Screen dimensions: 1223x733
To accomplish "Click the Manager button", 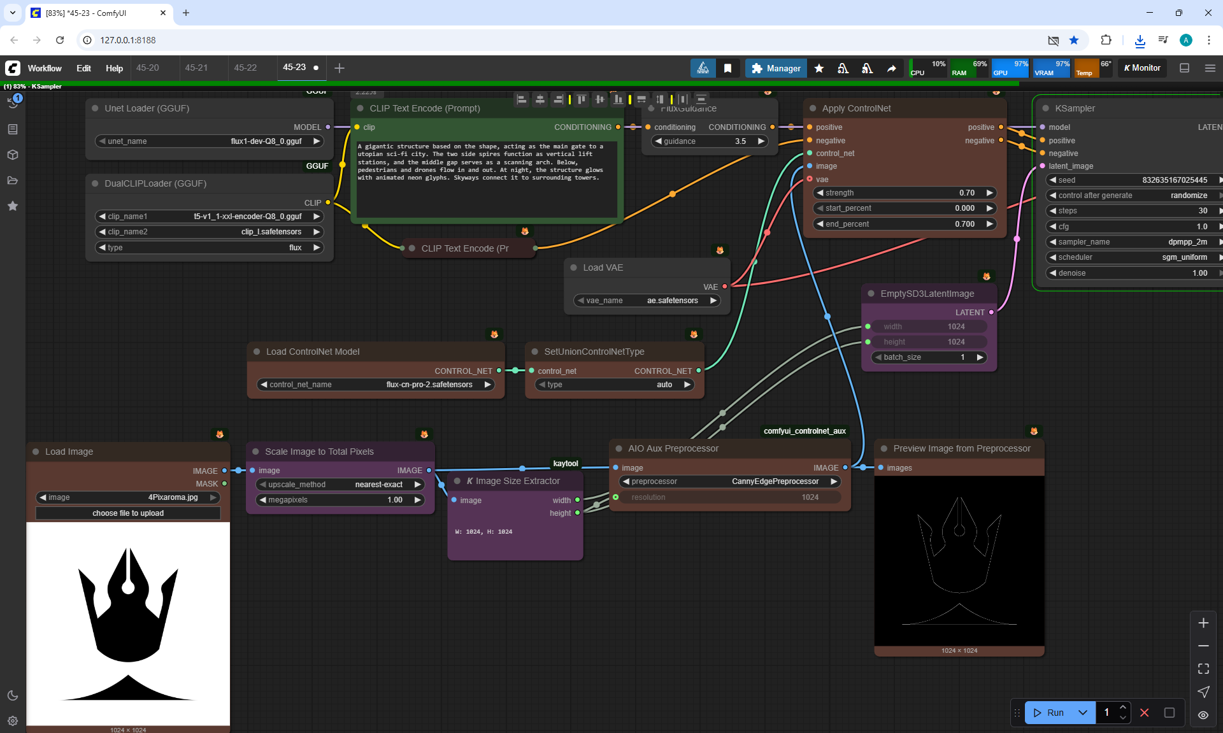I will (x=776, y=68).
